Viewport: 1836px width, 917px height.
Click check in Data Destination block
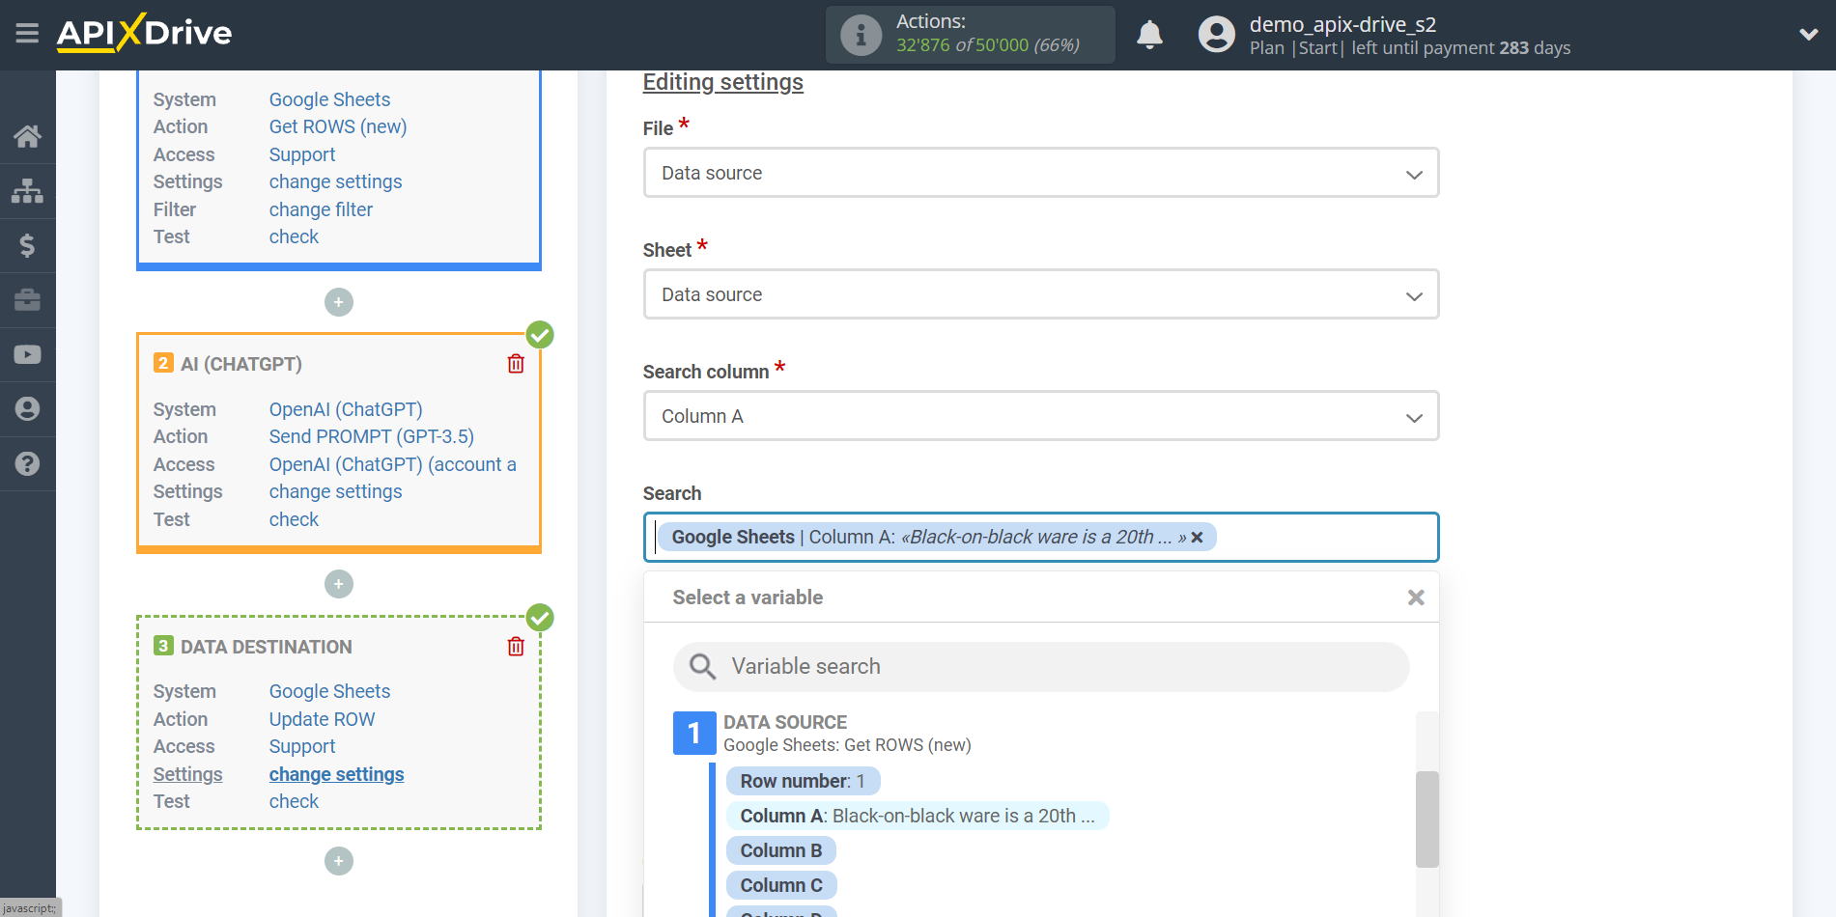coord(294,801)
